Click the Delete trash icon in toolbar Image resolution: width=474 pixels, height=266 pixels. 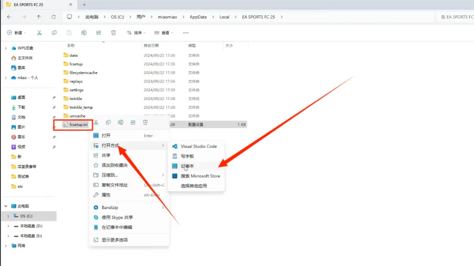click(113, 33)
